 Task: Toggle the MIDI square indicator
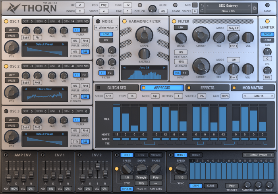(195, 5)
